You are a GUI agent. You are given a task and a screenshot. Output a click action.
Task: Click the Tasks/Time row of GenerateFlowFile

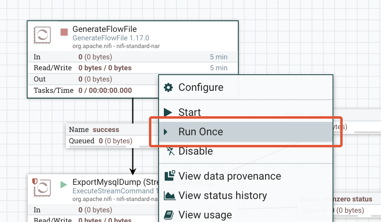tap(93, 90)
